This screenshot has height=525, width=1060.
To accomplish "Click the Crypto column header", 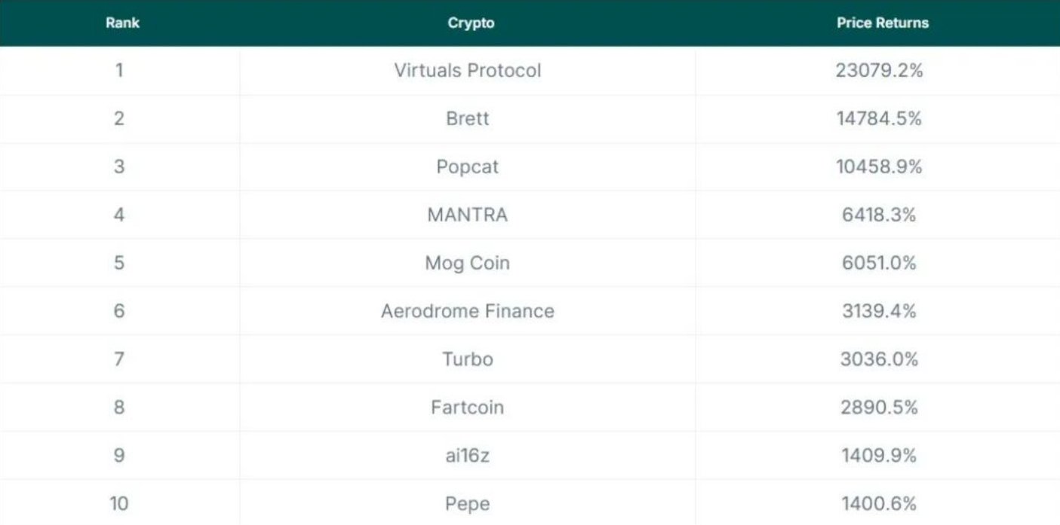I will [471, 23].
